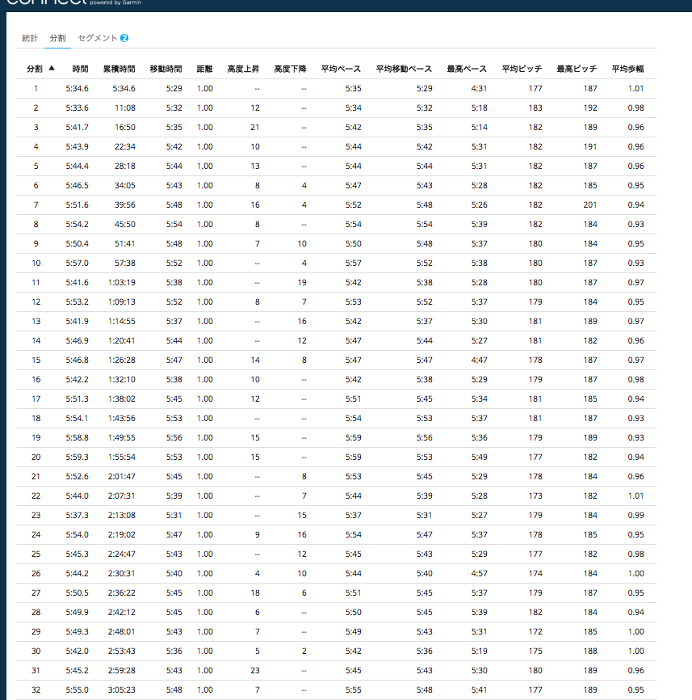
Task: Click lap time 5:44.4 in lap 5
Action: click(78, 166)
